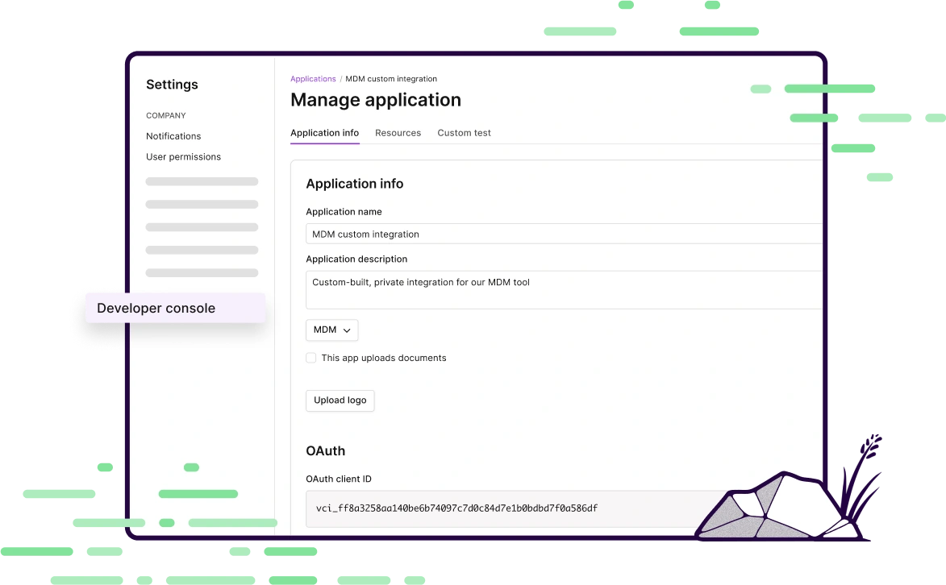Switch to the Resources tab
This screenshot has width=946, height=585.
coord(398,133)
